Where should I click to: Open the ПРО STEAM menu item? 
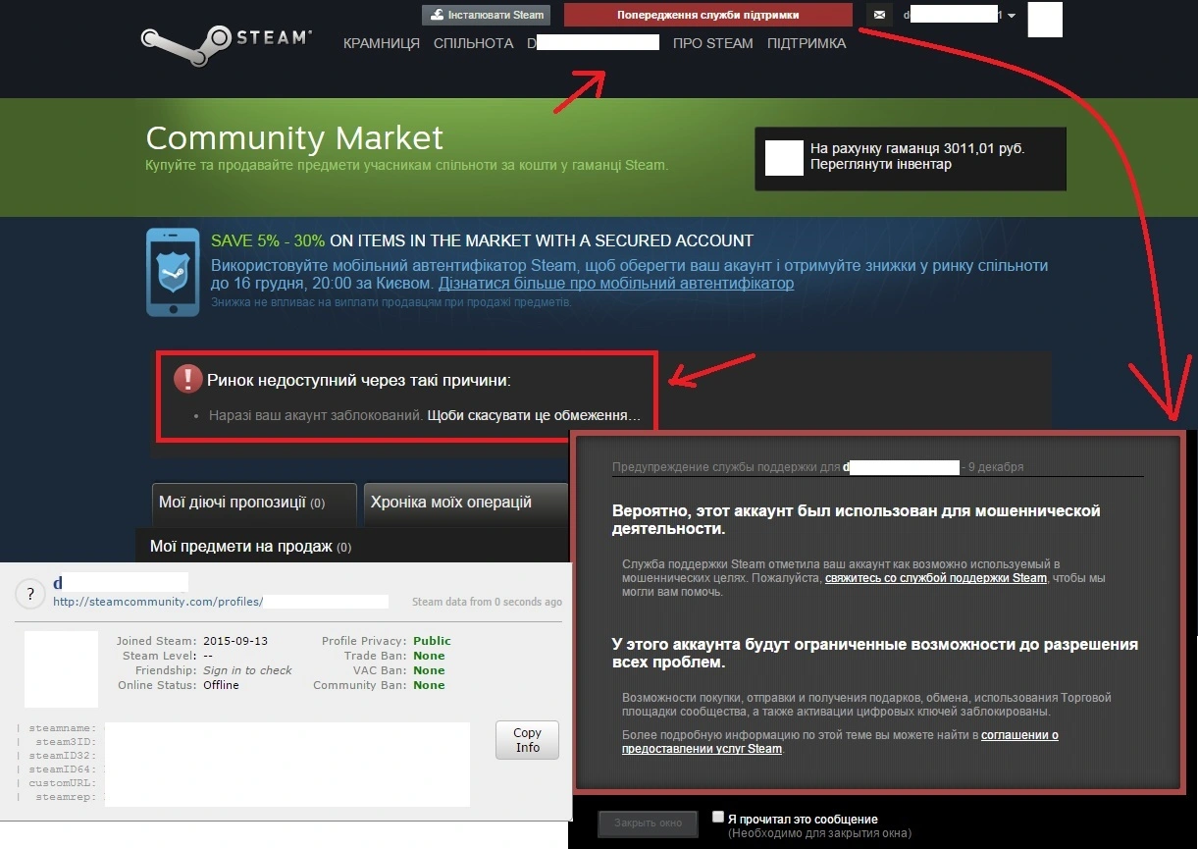(x=713, y=43)
